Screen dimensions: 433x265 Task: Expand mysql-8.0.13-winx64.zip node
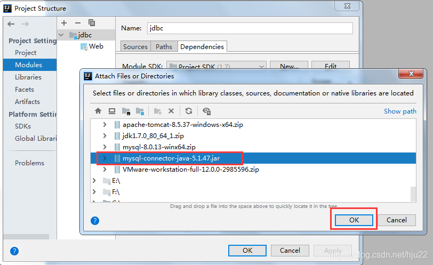105,147
